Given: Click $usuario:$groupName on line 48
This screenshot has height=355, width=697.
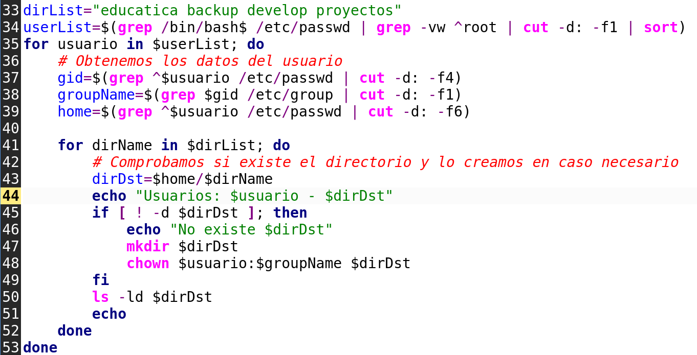Looking at the screenshot, I should tap(260, 263).
